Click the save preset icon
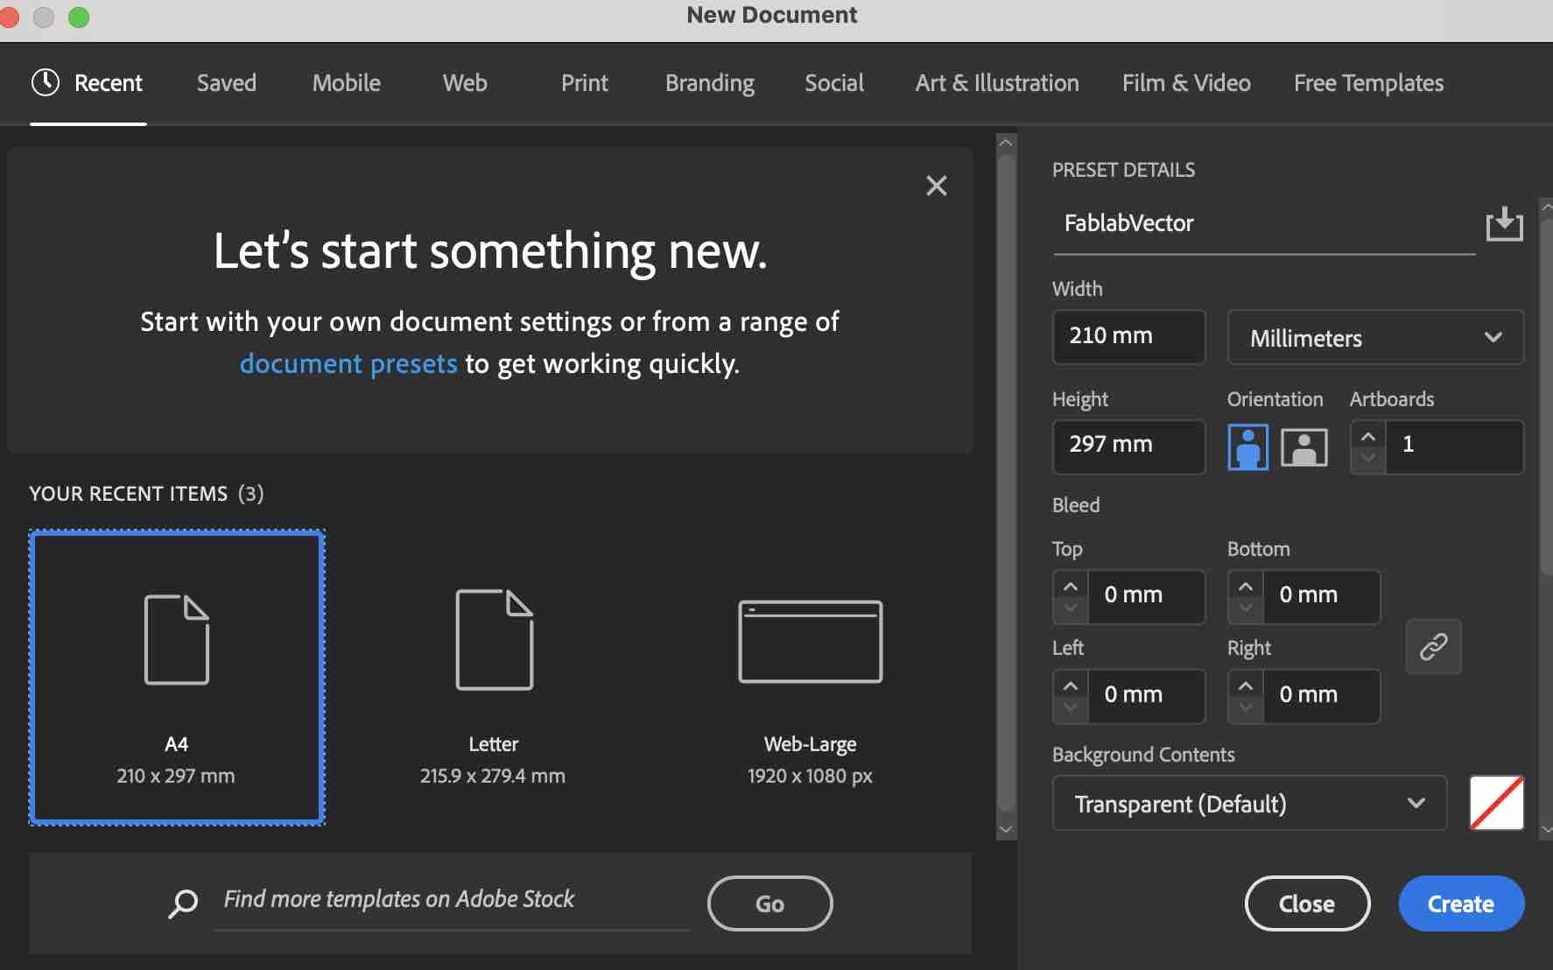Image resolution: width=1553 pixels, height=970 pixels. 1504,224
